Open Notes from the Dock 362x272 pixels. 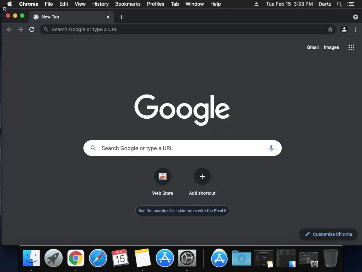pyautogui.click(x=142, y=258)
